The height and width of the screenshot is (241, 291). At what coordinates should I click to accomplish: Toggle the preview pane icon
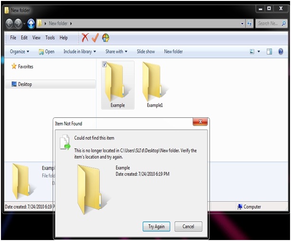[x=269, y=51]
